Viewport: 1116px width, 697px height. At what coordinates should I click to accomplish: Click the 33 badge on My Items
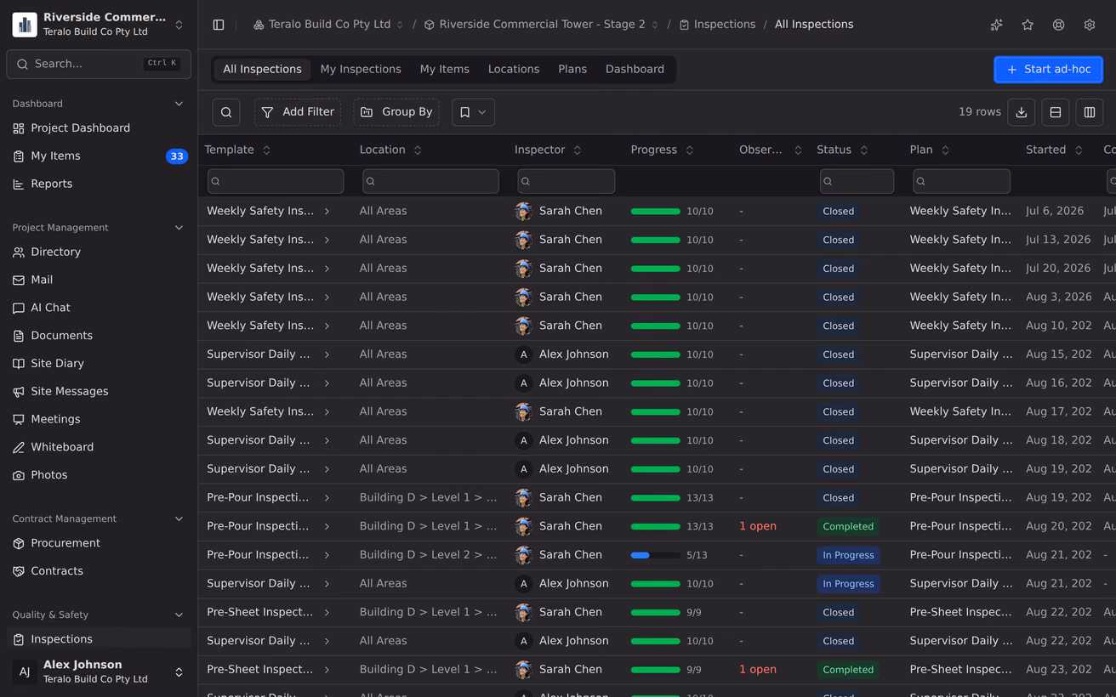coord(177,156)
